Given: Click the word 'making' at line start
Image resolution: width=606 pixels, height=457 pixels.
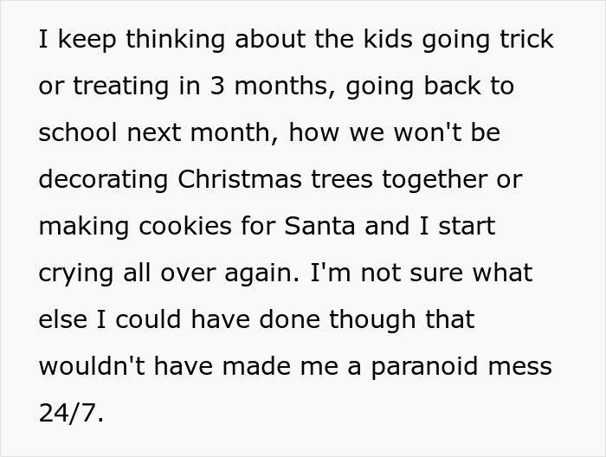Looking at the screenshot, I should (83, 226).
